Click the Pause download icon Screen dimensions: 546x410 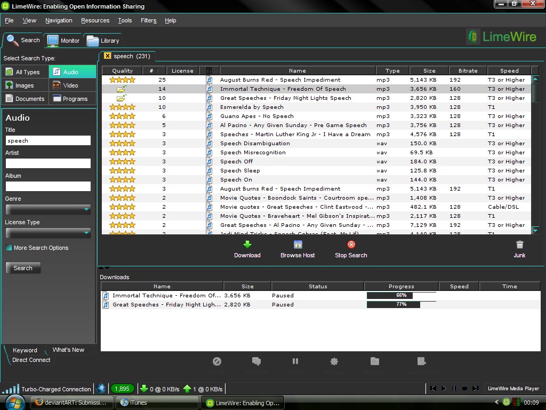(x=295, y=361)
